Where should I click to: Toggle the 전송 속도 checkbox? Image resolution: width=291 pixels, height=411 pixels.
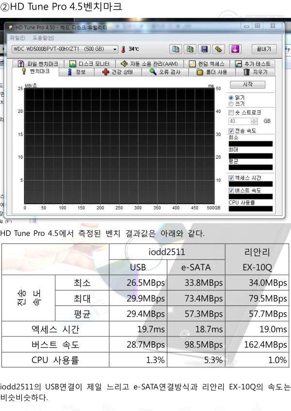click(x=231, y=131)
